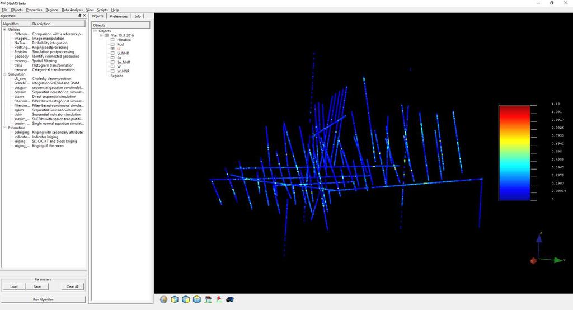This screenshot has width=573, height=310.
Task: Open the Scripts menu
Action: click(x=102, y=10)
